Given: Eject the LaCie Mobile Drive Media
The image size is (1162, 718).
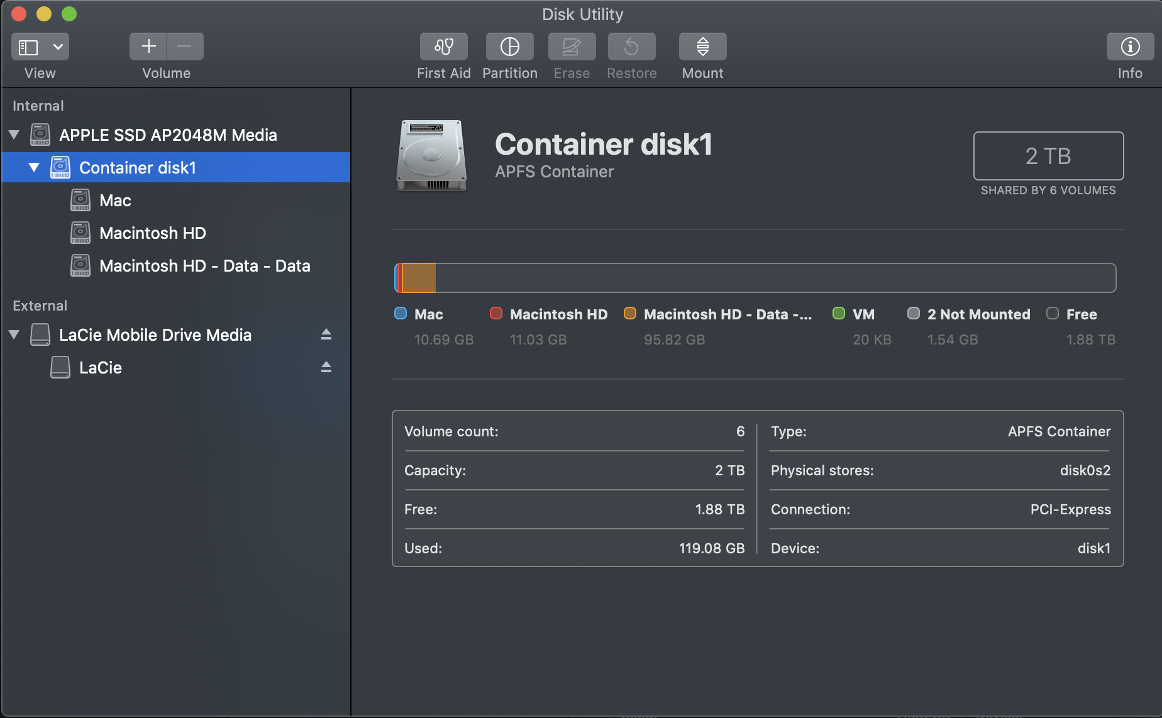Looking at the screenshot, I should [326, 334].
